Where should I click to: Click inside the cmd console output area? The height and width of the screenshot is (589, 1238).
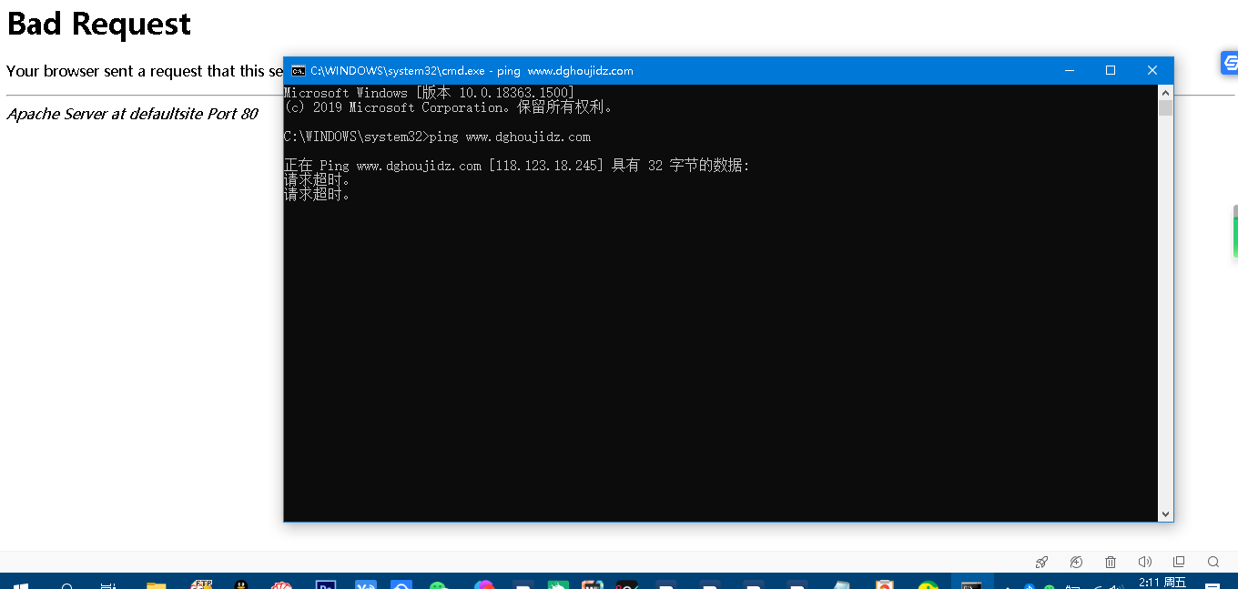coord(719,346)
